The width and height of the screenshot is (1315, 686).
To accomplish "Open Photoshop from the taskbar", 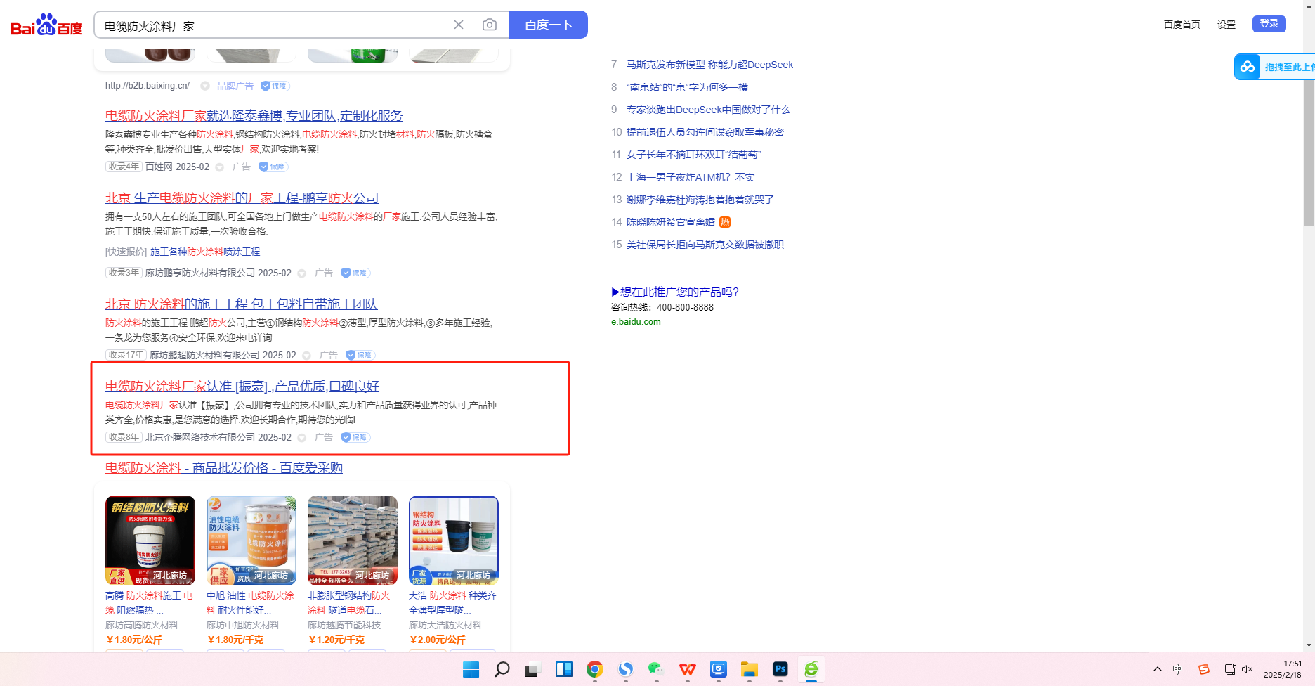I will click(780, 669).
